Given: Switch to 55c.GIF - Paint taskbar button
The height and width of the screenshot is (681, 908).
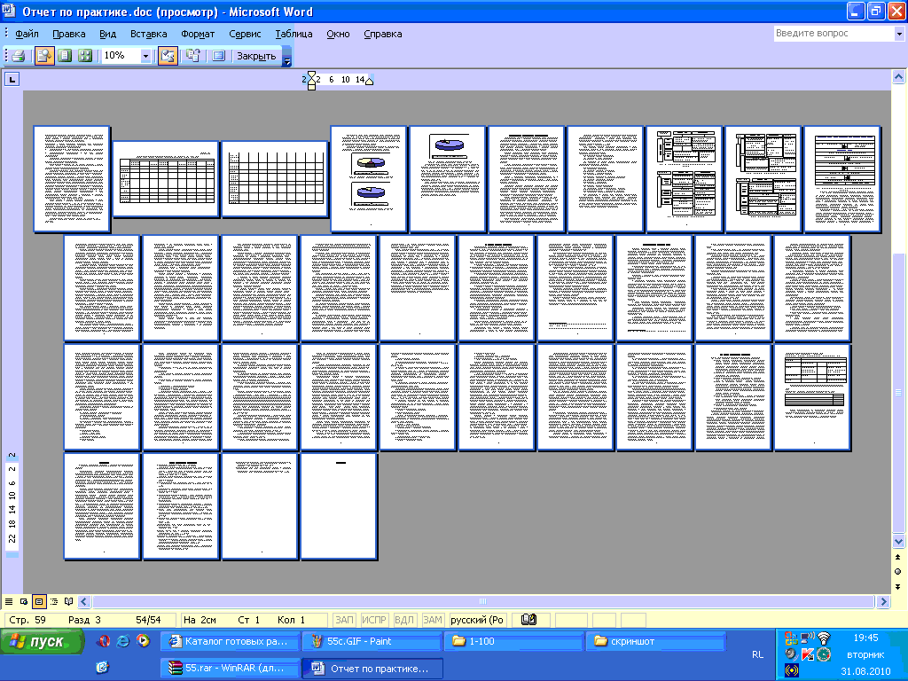Looking at the screenshot, I should click(371, 641).
